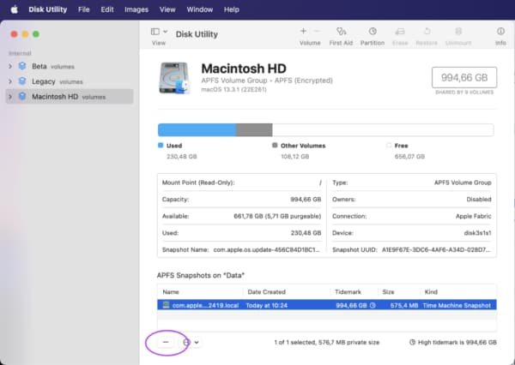Click the 994,66 GB capacity box
Screen dimensions: 515x365
point(464,77)
